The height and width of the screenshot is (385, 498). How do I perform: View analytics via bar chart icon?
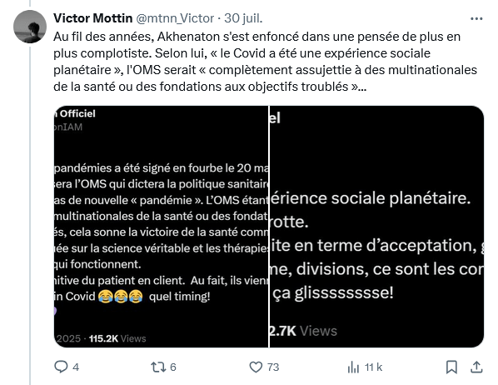(353, 367)
